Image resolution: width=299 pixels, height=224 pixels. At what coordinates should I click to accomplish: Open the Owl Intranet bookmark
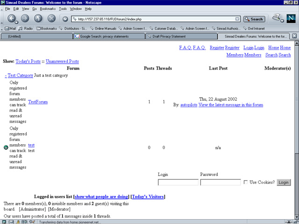pos(254,28)
